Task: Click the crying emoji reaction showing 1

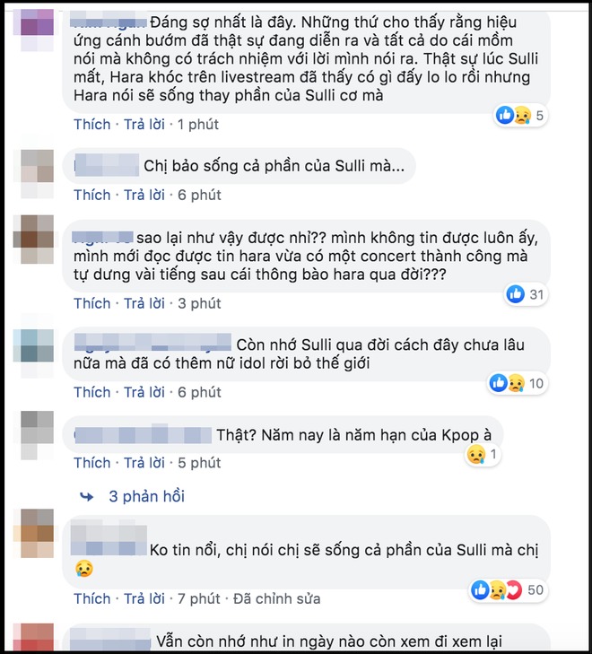Action: tap(476, 454)
